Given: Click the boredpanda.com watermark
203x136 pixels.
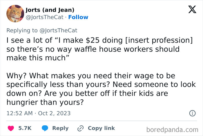Looking at the screenshot, I should pos(172,130).
